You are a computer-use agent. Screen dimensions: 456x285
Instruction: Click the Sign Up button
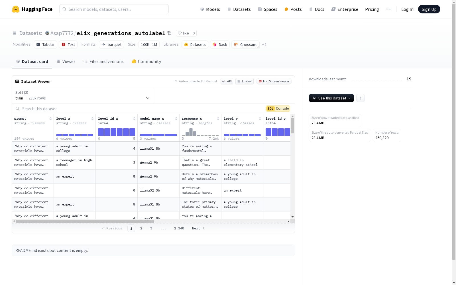(429, 9)
